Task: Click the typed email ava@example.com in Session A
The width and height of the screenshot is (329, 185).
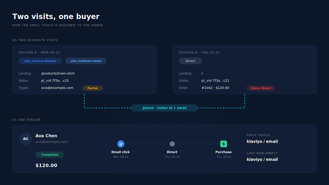Action: coord(57,88)
